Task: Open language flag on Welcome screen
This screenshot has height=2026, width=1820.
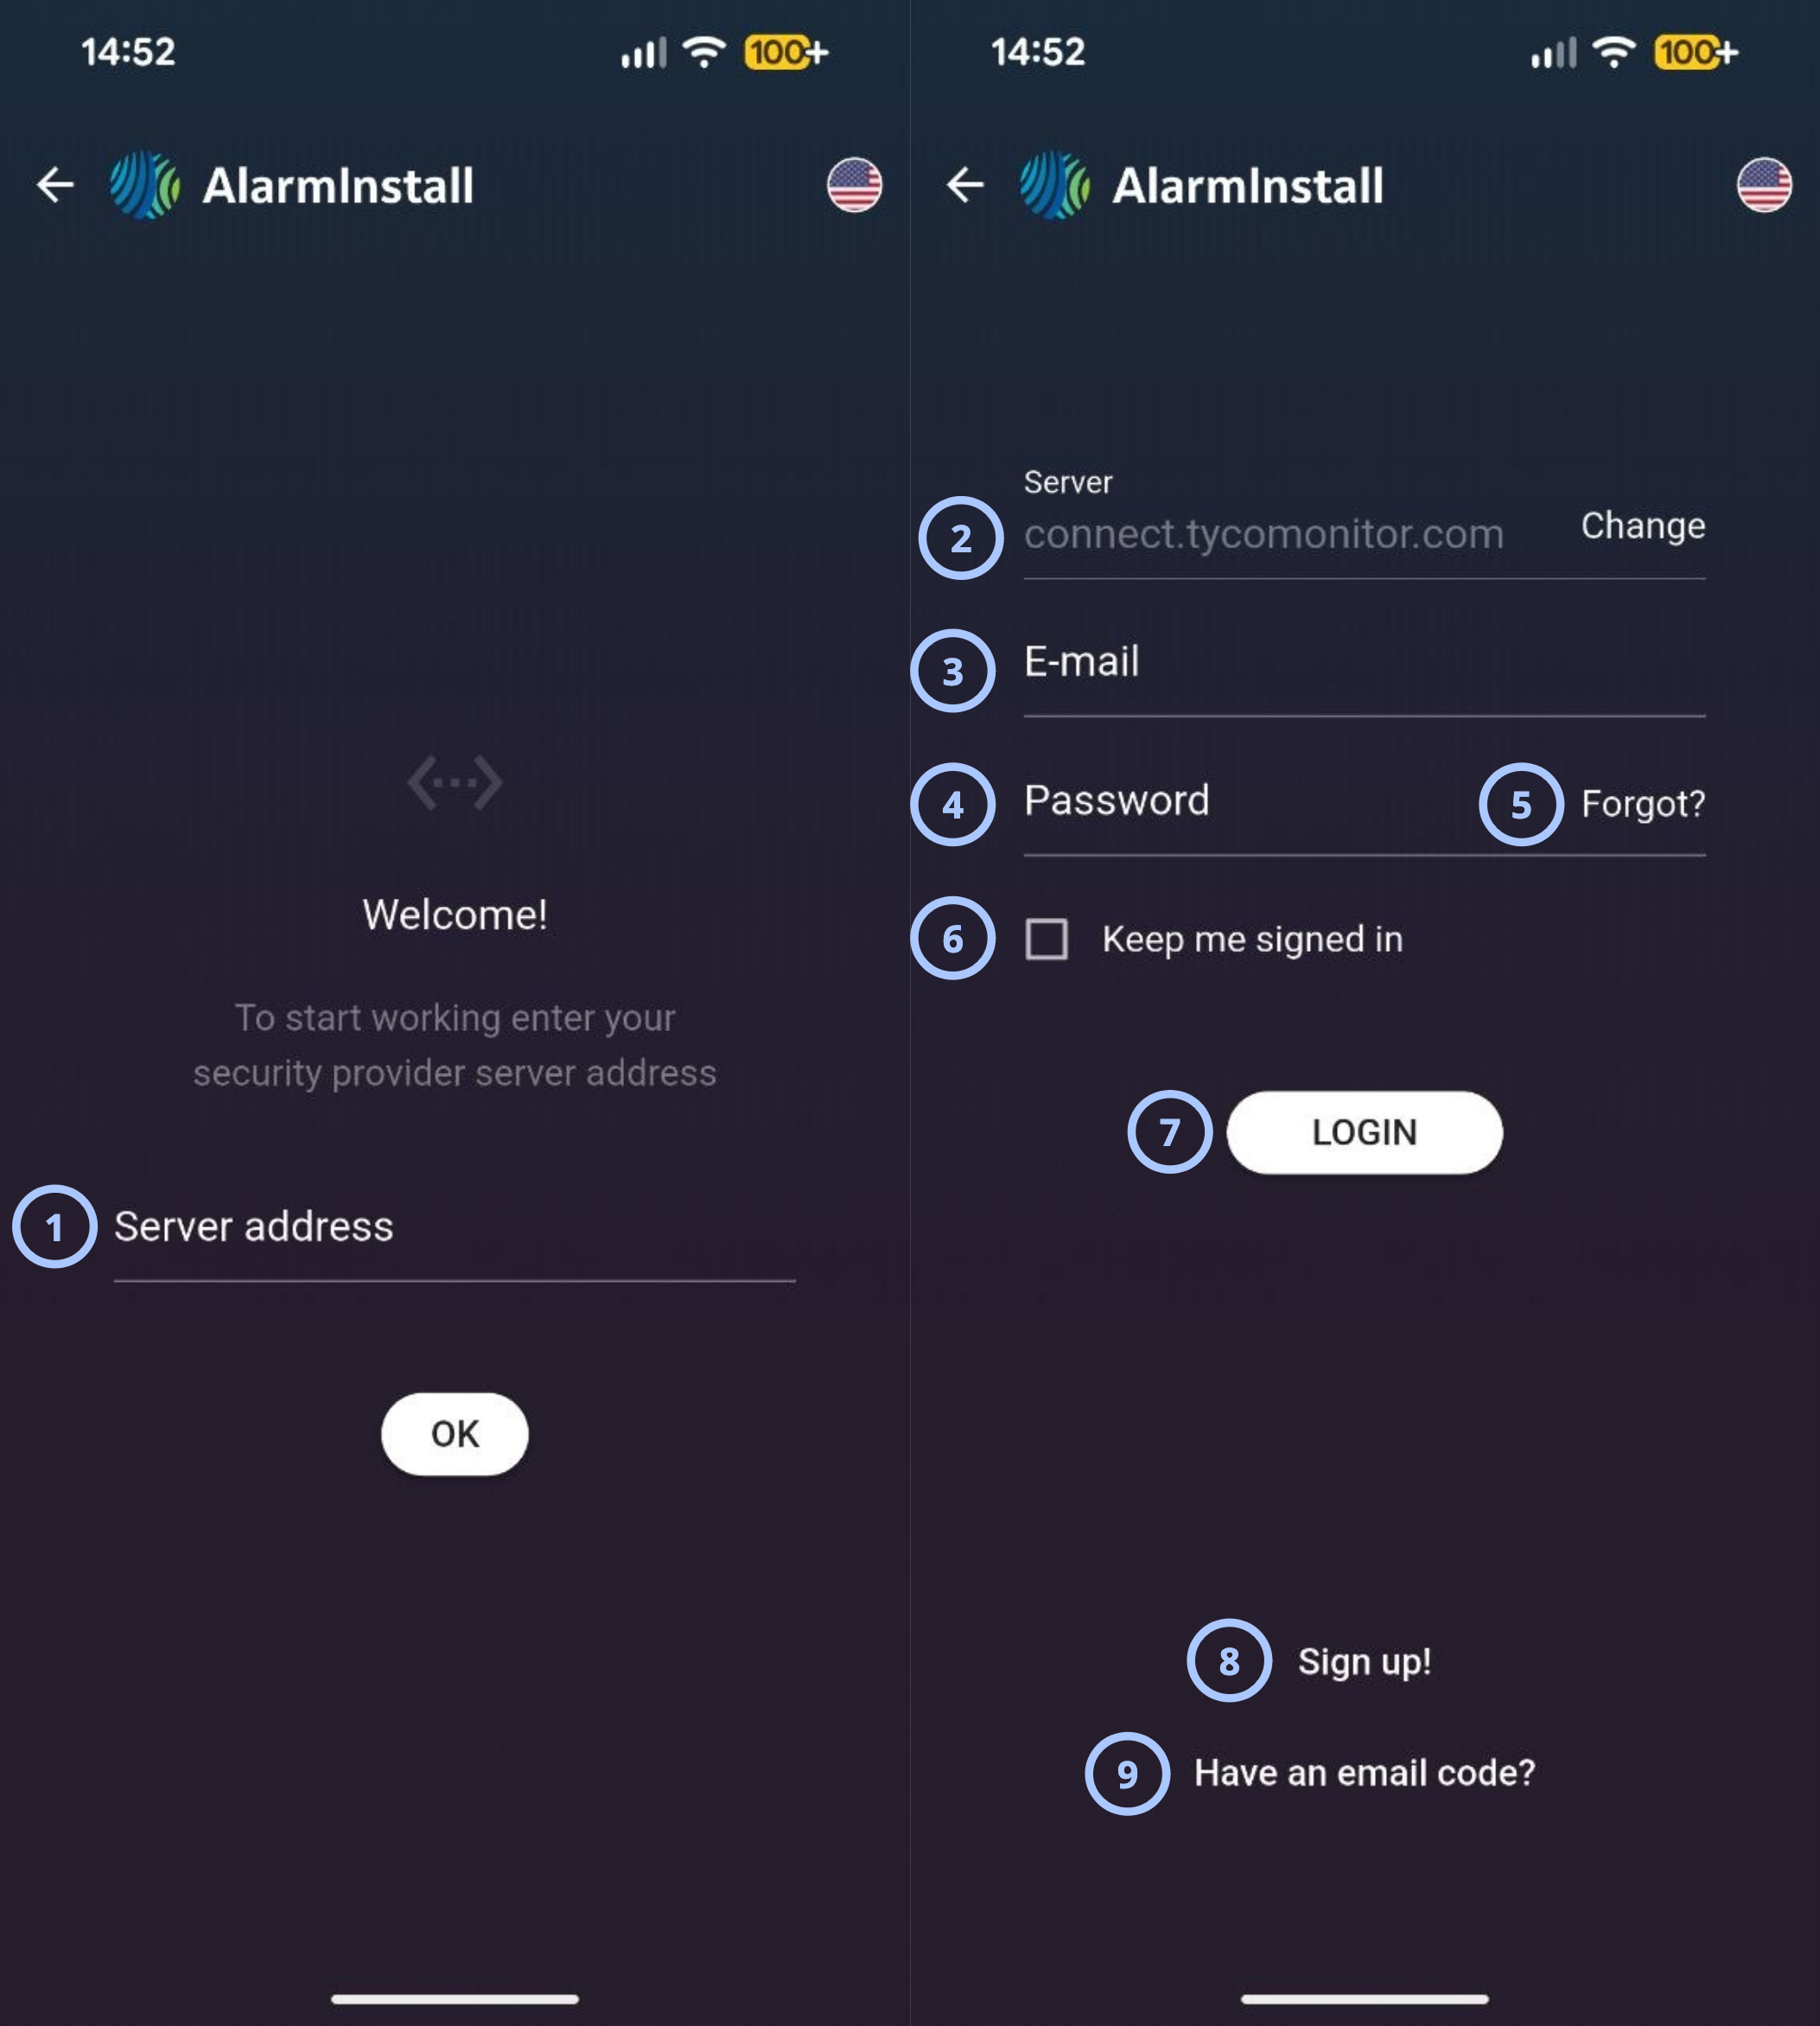Action: (854, 185)
